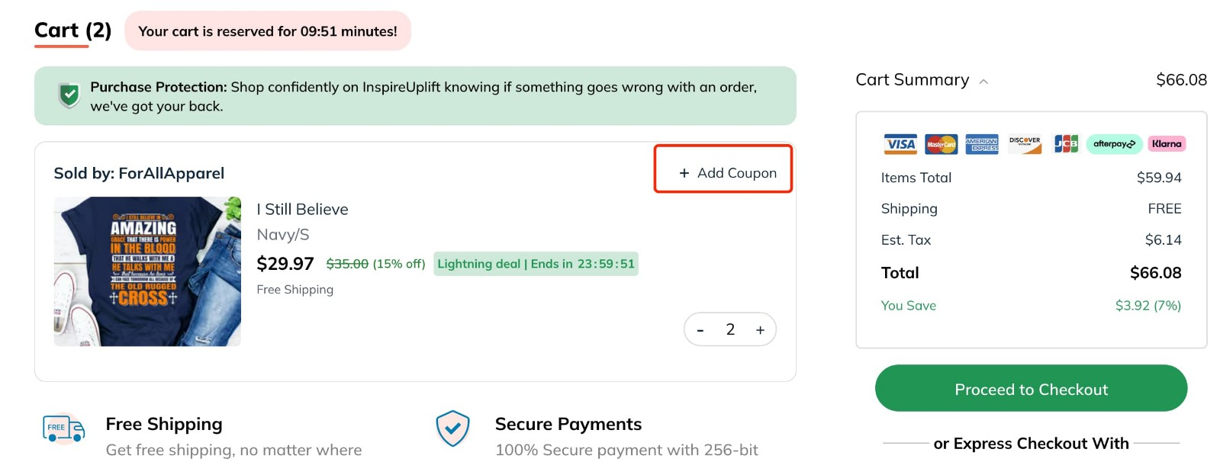Increase item quantity with plus button
Image resolution: width=1220 pixels, height=462 pixels.
[x=759, y=329]
